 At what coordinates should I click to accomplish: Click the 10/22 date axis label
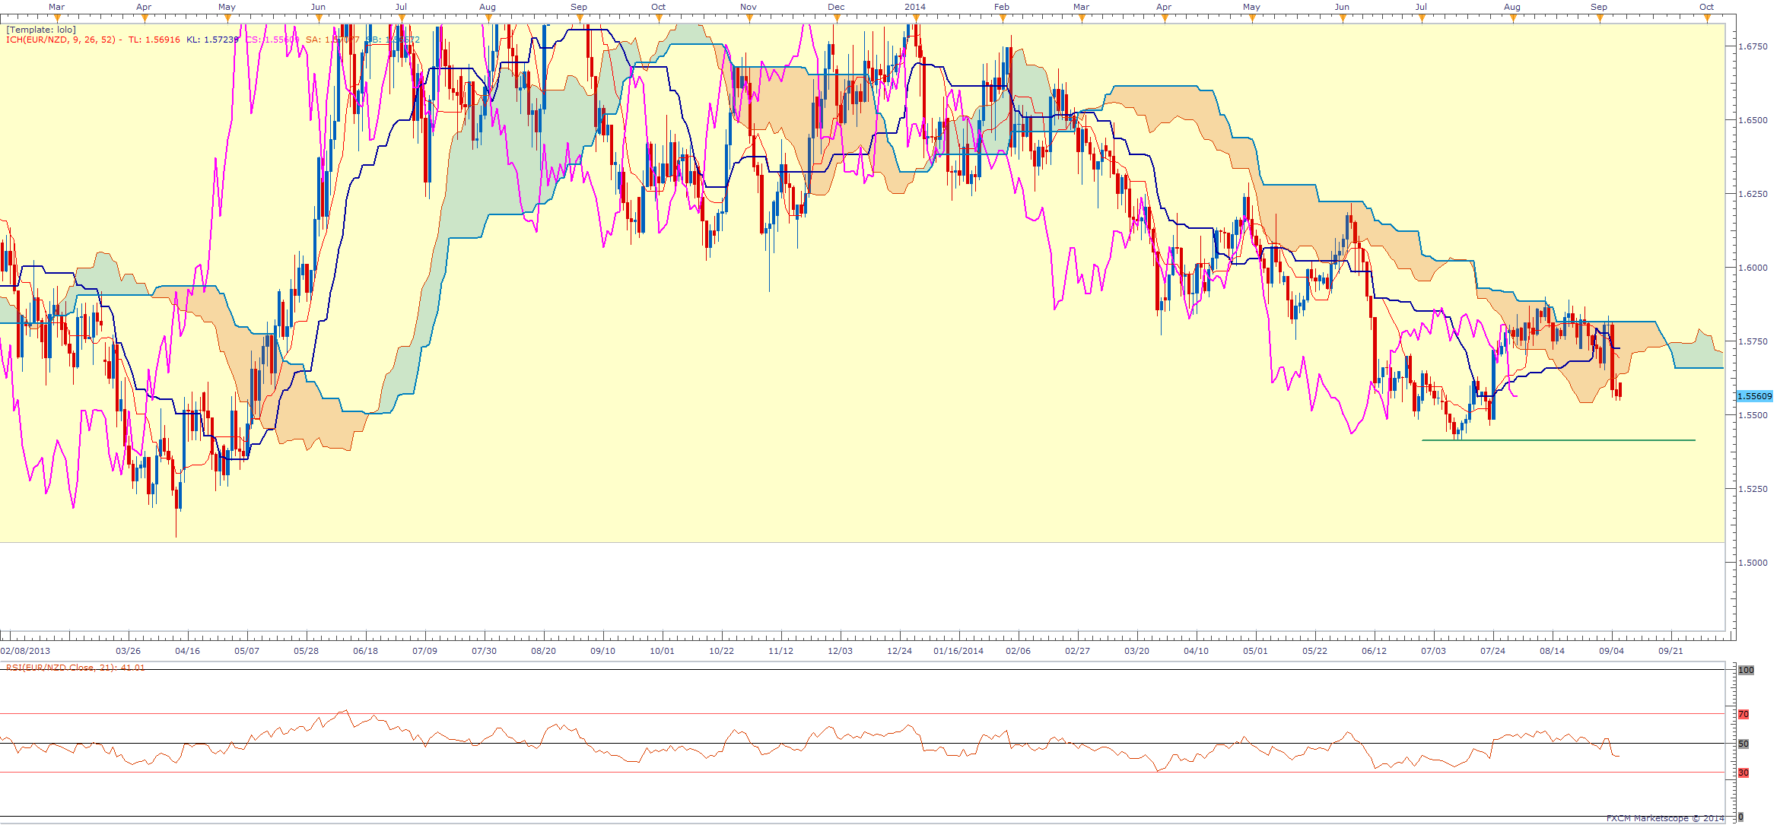point(721,651)
